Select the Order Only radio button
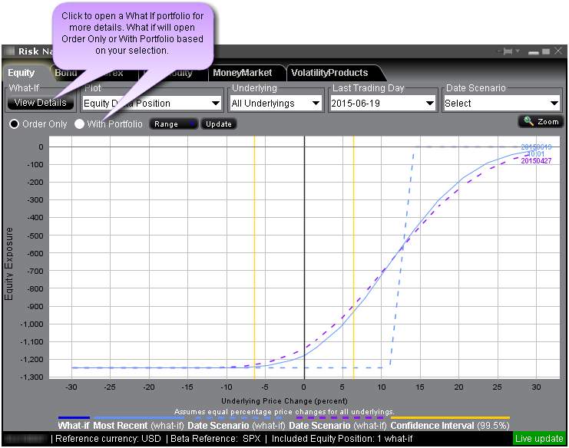Image resolution: width=569 pixels, height=448 pixels. [x=14, y=124]
